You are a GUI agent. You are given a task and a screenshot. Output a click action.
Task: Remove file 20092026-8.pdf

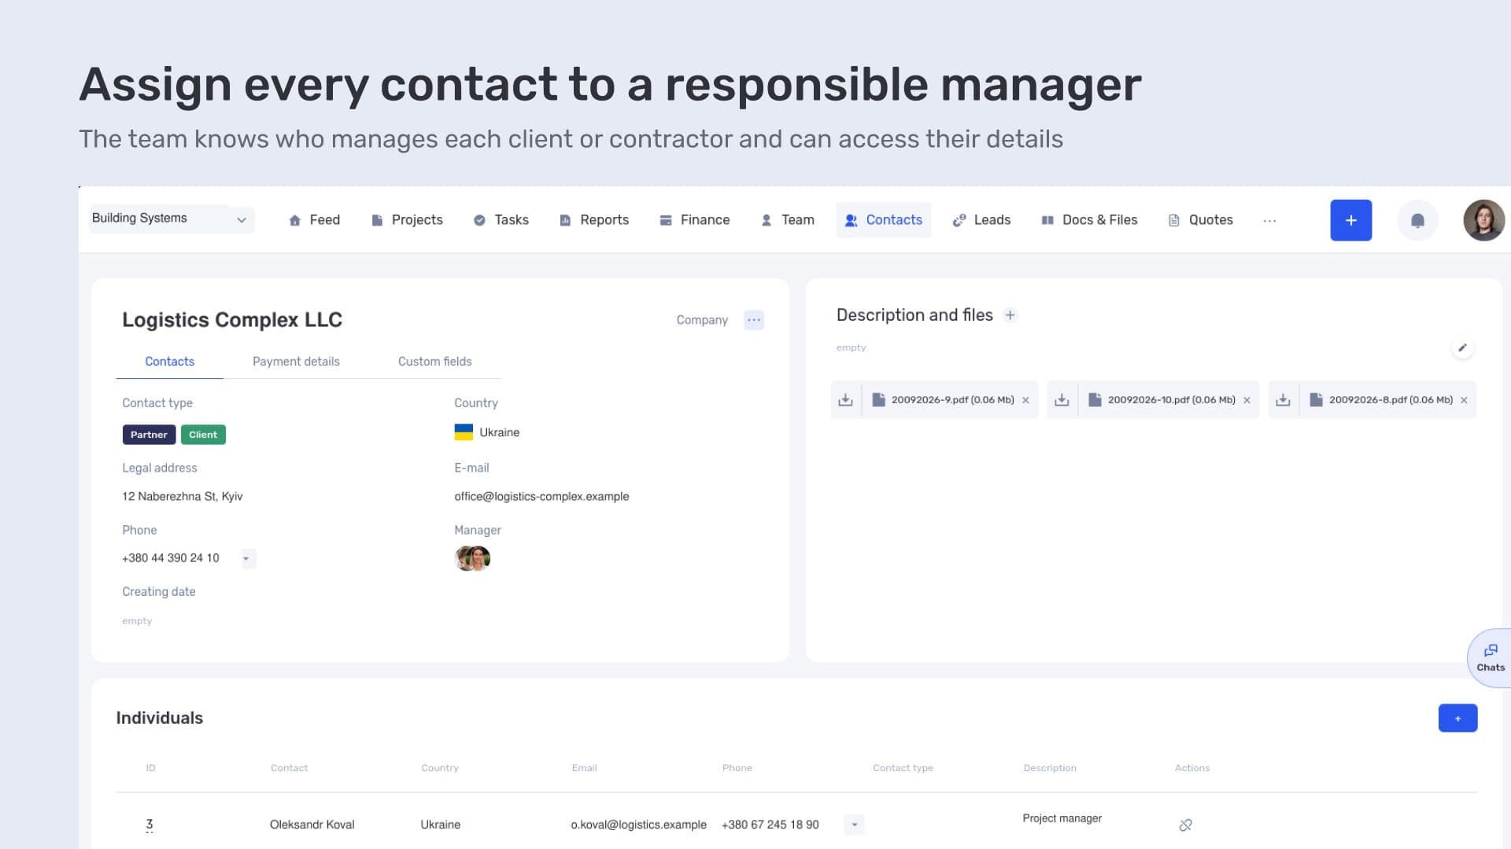click(1464, 400)
